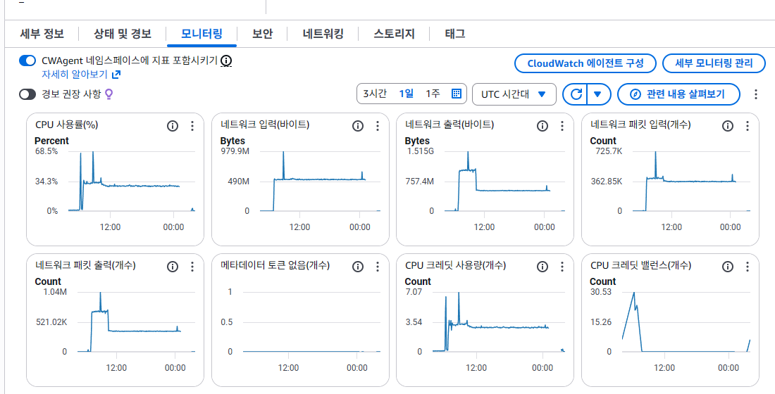The height and width of the screenshot is (394, 775).
Task: Switch to 세부 정보 tab
Action: [42, 34]
